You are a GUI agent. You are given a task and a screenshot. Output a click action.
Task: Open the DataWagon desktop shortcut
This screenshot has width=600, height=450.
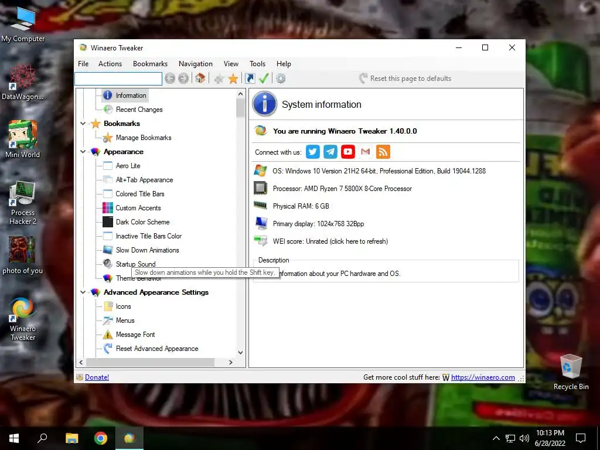point(23,82)
